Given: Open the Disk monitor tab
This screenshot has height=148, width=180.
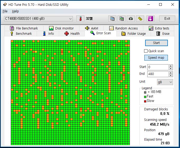Looking at the screenshot, I should [x=61, y=28].
